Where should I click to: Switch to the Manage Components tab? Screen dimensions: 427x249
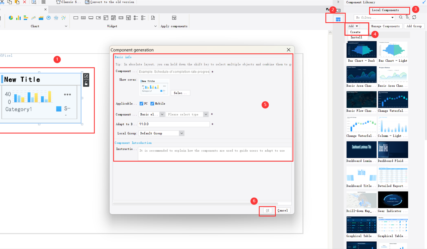[386, 26]
